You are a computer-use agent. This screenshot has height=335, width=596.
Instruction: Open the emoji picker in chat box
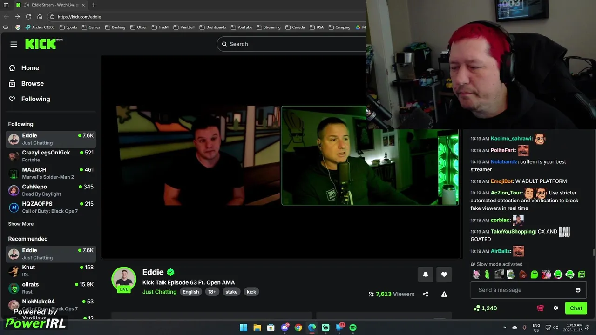tap(578, 290)
